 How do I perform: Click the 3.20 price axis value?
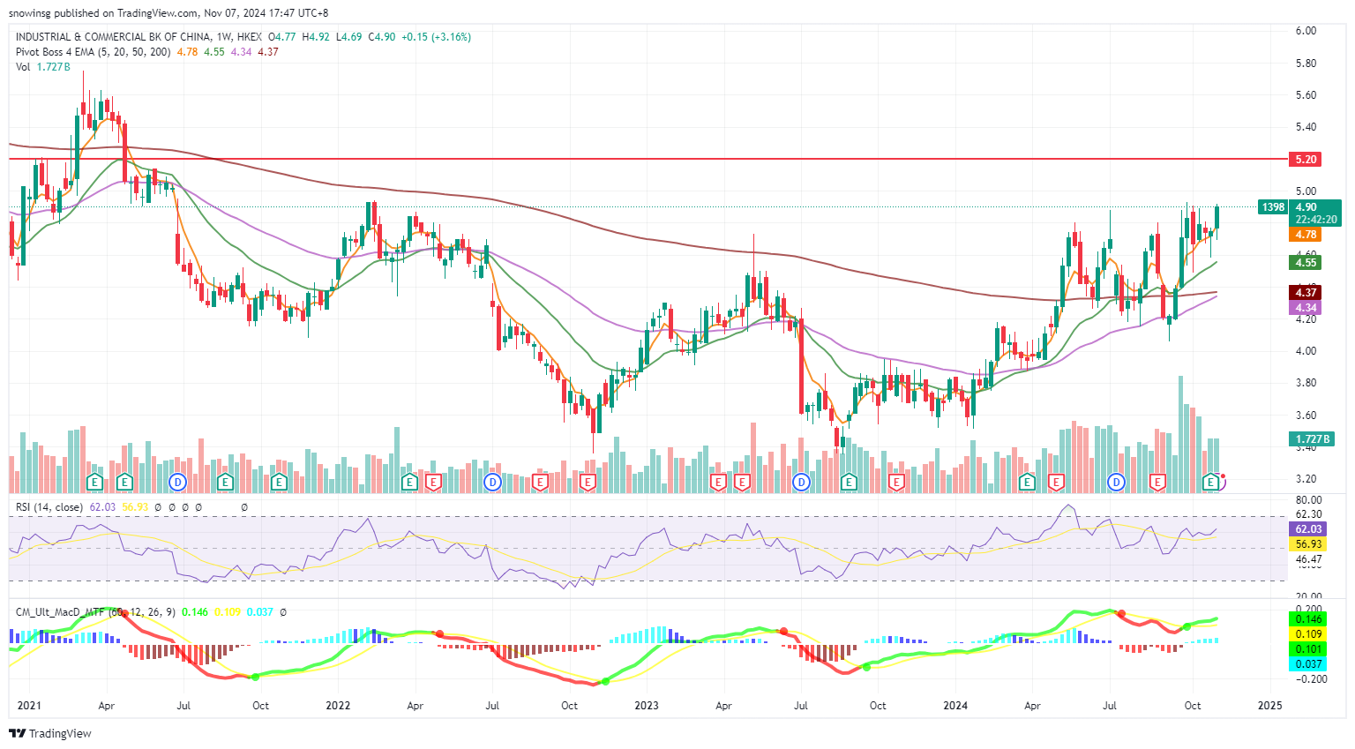tap(1306, 479)
